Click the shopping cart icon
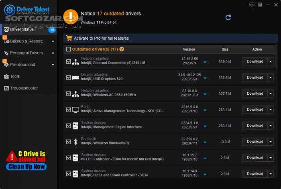Screen dimensions: 281x189 click(69, 38)
